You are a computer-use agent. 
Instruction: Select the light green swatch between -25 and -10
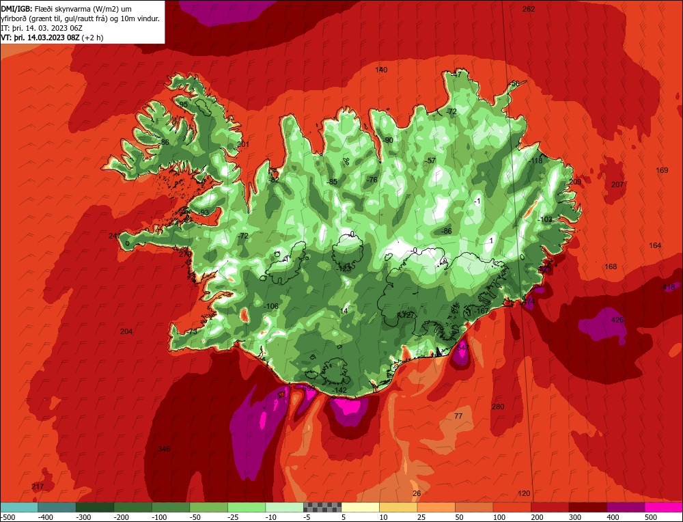pyautogui.click(x=247, y=507)
